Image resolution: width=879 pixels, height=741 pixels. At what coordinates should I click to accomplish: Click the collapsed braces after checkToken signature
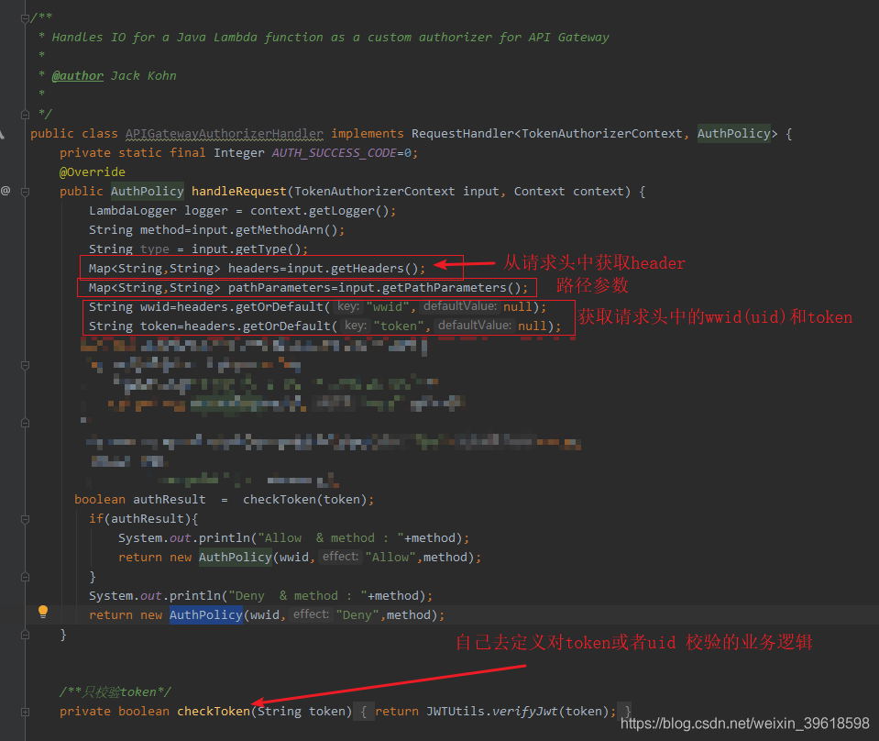click(365, 711)
